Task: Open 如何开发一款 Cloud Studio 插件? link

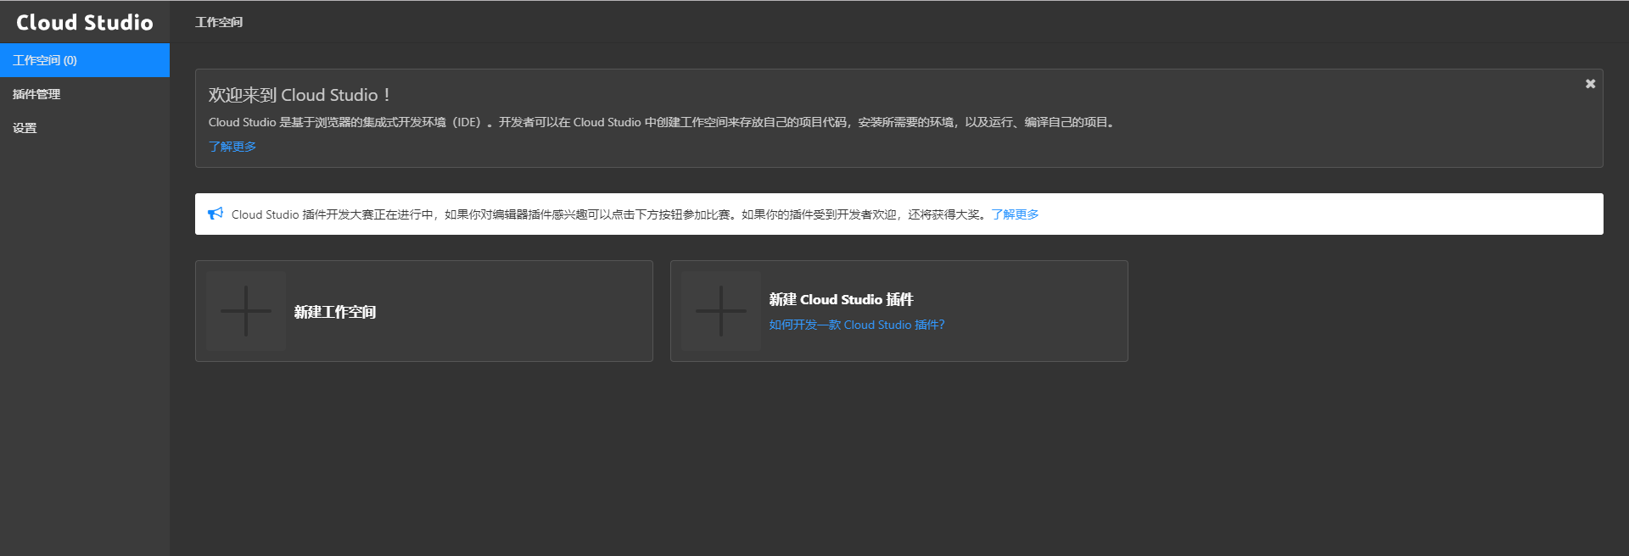Action: [x=857, y=325]
